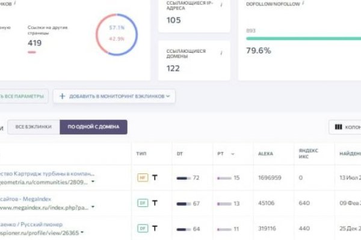Select По одной с домена view
The height and width of the screenshot is (240, 361).
click(93, 127)
